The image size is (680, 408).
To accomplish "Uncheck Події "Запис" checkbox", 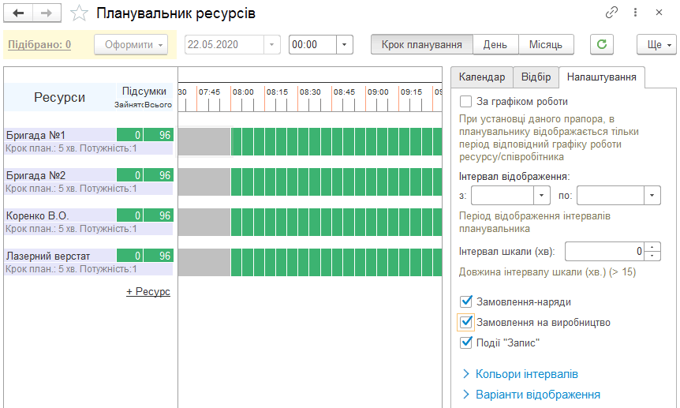I will click(x=465, y=342).
